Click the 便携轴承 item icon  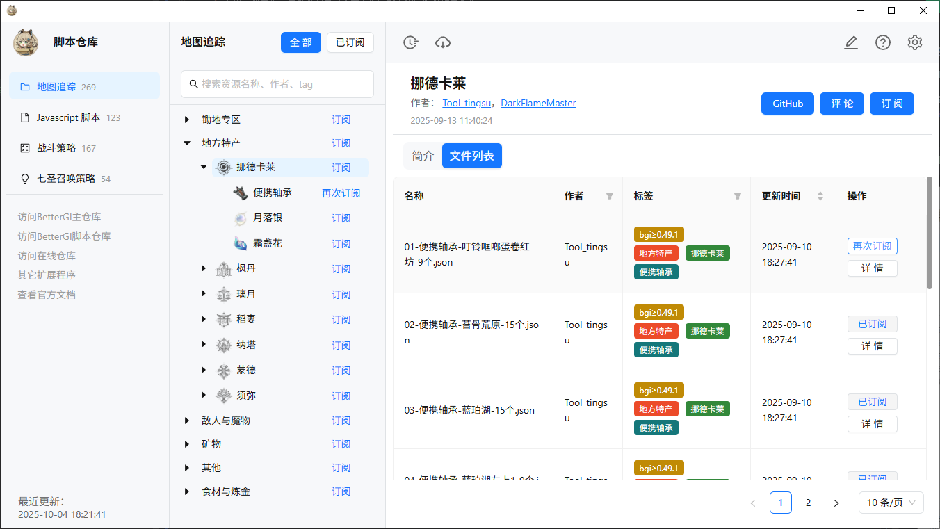point(241,193)
